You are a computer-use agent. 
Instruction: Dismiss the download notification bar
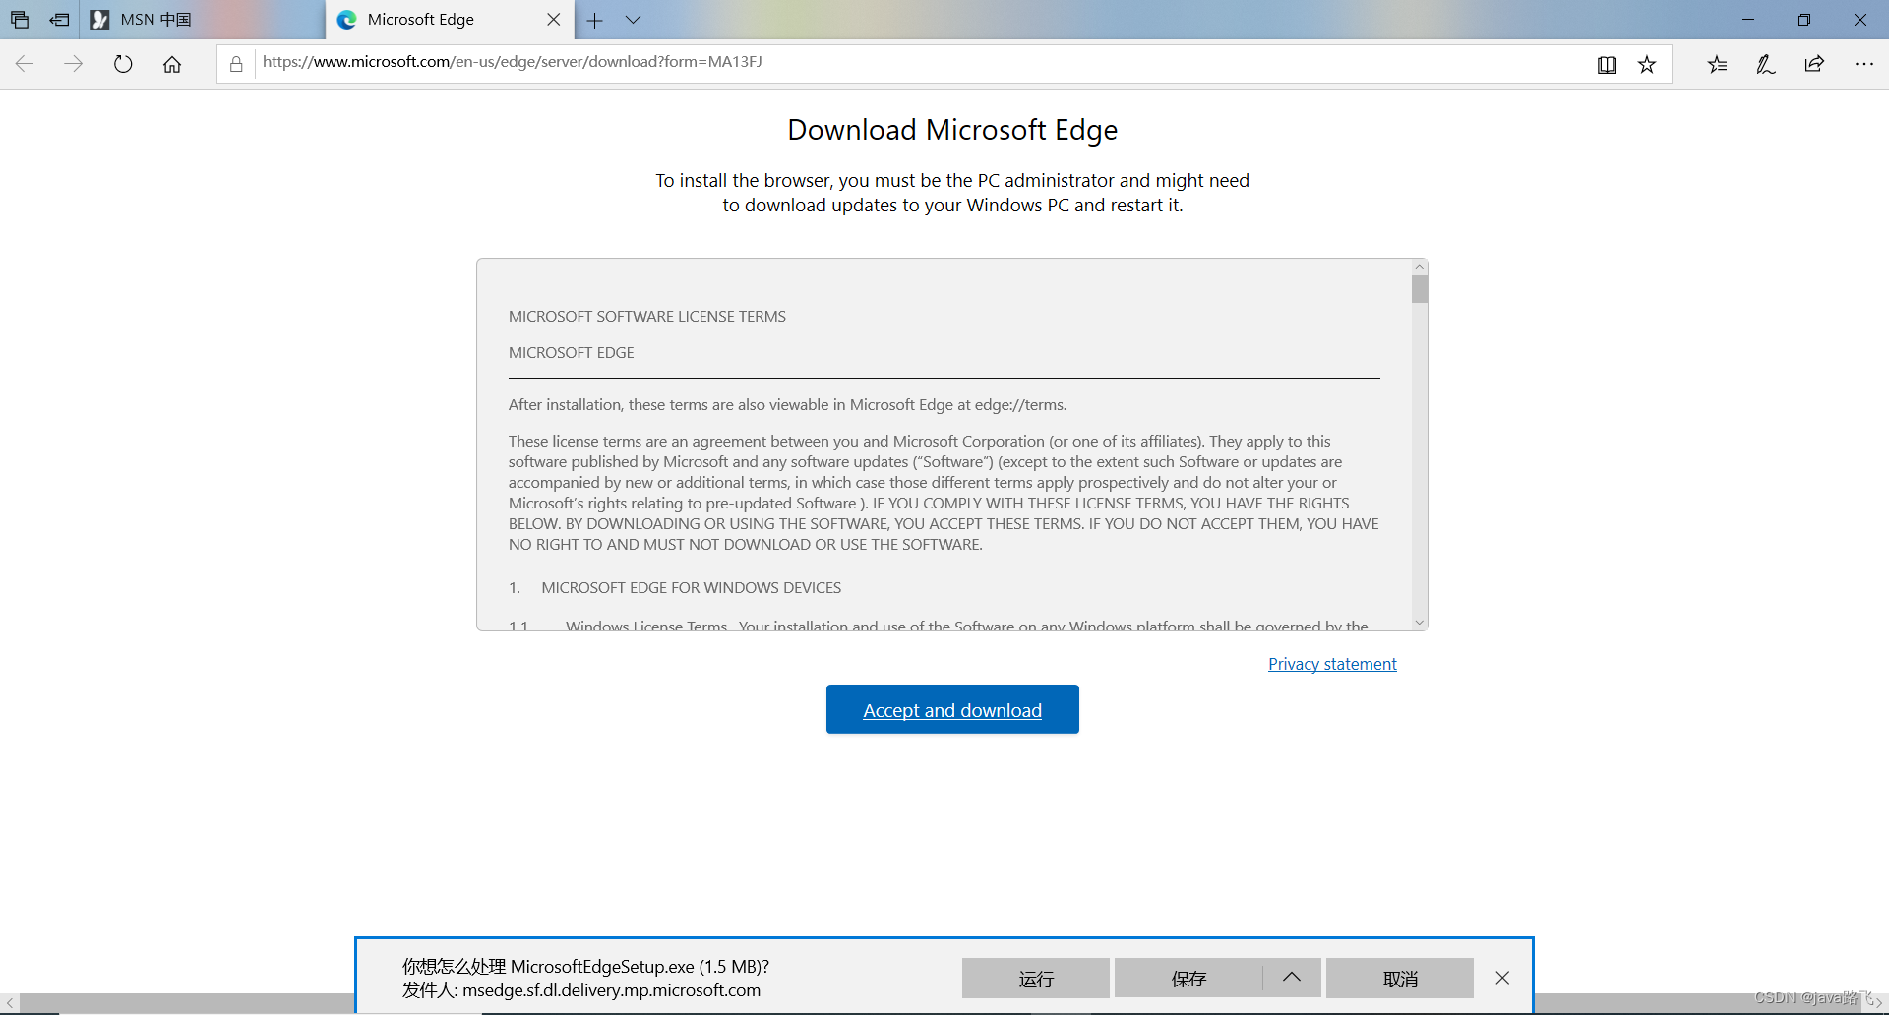pyautogui.click(x=1502, y=978)
